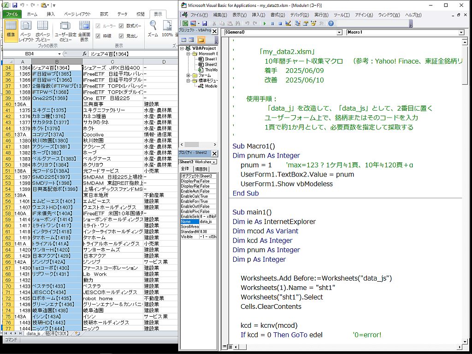Click the Reset stop icon in VBA toolbar

[280, 24]
